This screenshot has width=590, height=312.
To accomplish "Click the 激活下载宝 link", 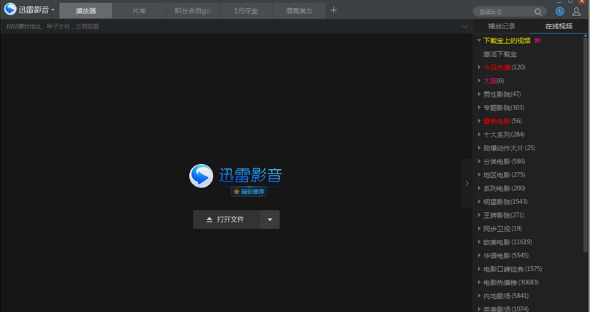I will pyautogui.click(x=499, y=54).
